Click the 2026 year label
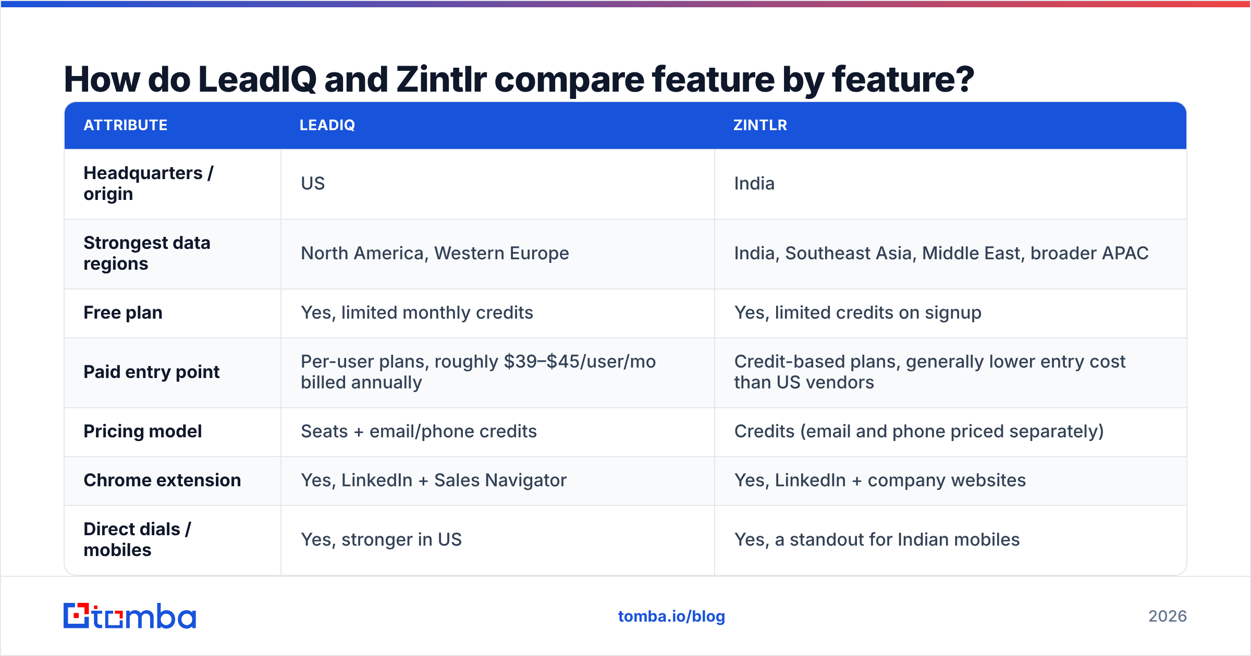1251x656 pixels. [x=1168, y=616]
